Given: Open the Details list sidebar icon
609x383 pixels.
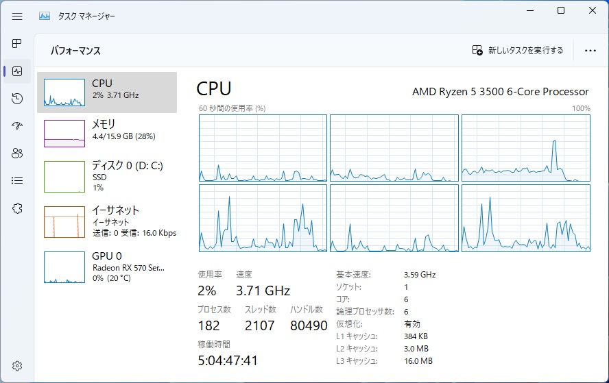Looking at the screenshot, I should pyautogui.click(x=17, y=180).
